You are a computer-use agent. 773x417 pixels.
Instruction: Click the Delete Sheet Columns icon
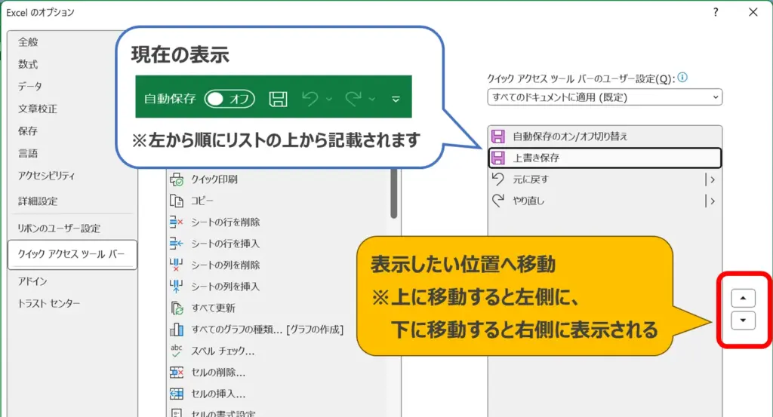coord(177,265)
